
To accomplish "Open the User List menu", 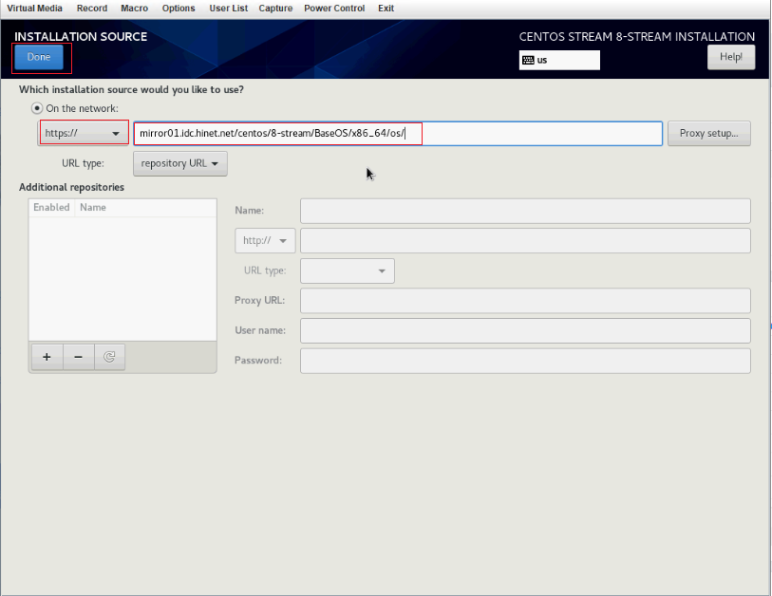I will click(x=229, y=9).
